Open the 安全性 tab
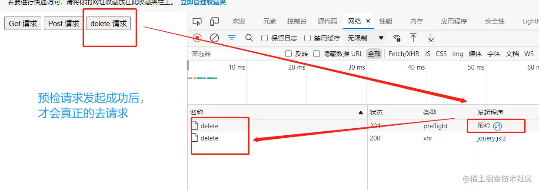This screenshot has height=190, width=539. (495, 21)
